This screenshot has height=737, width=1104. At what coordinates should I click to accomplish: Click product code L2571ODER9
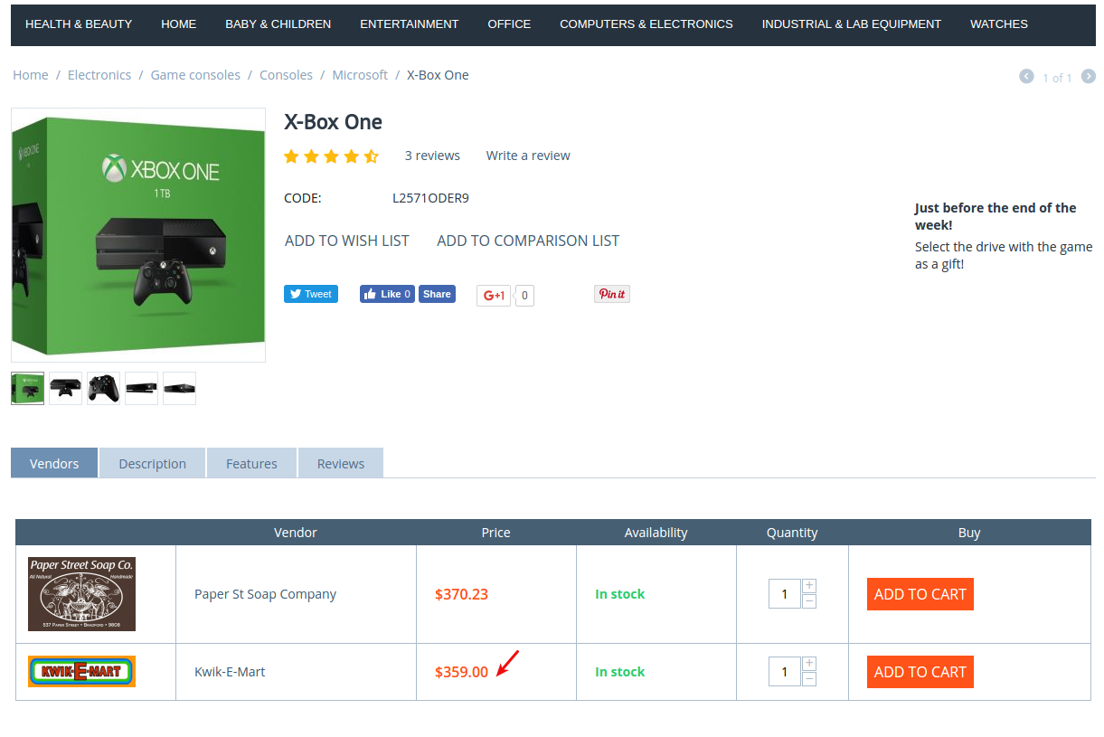[430, 198]
